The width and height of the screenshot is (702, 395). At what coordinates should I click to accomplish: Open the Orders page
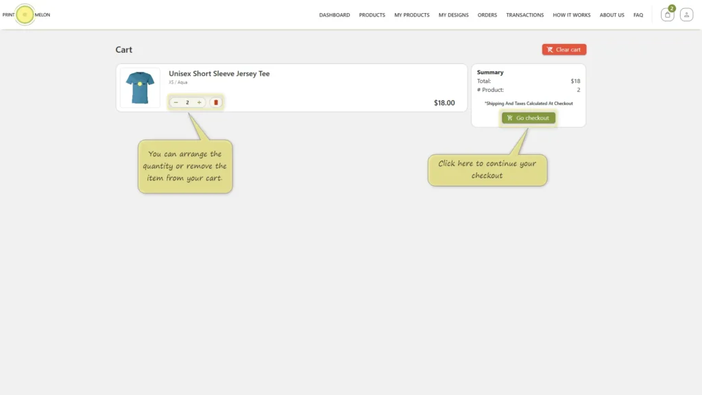(487, 15)
